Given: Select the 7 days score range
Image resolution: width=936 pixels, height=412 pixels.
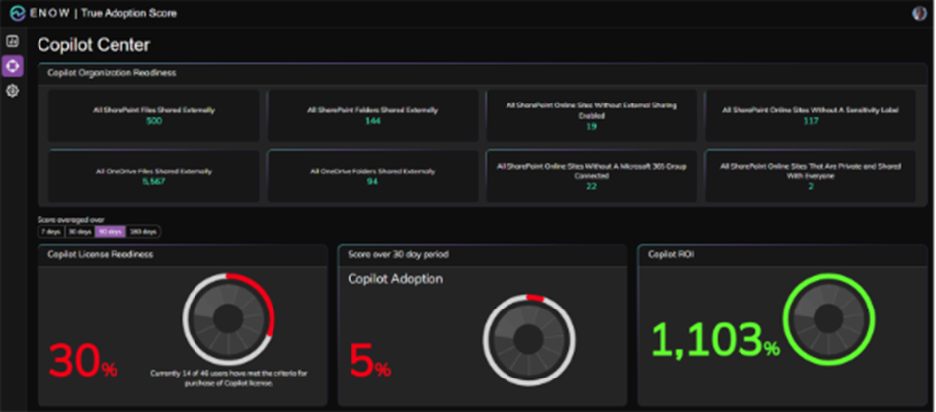Looking at the screenshot, I should pyautogui.click(x=50, y=231).
